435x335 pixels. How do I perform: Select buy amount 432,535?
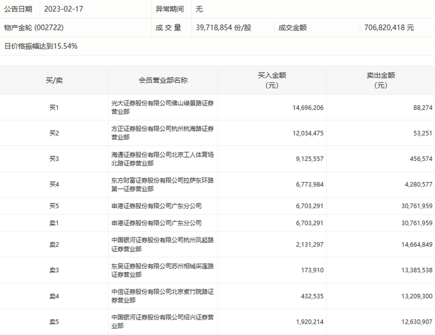(313, 296)
